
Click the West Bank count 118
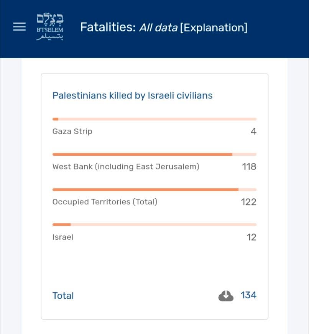[x=249, y=166]
